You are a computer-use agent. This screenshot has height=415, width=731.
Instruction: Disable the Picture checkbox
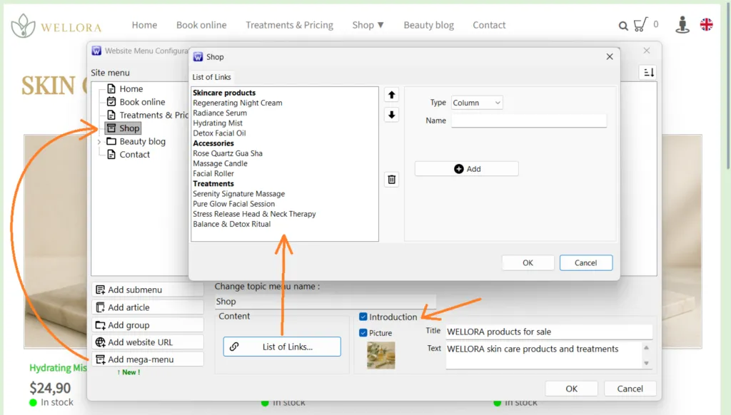pyautogui.click(x=364, y=332)
